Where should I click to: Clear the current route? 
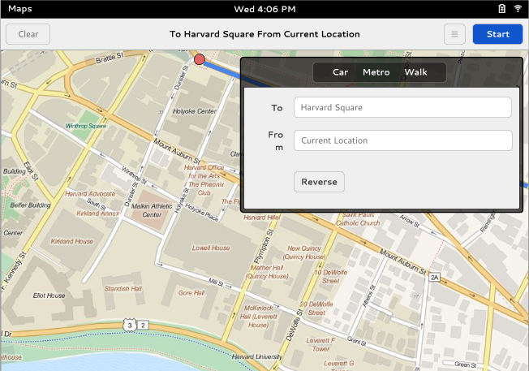(28, 34)
